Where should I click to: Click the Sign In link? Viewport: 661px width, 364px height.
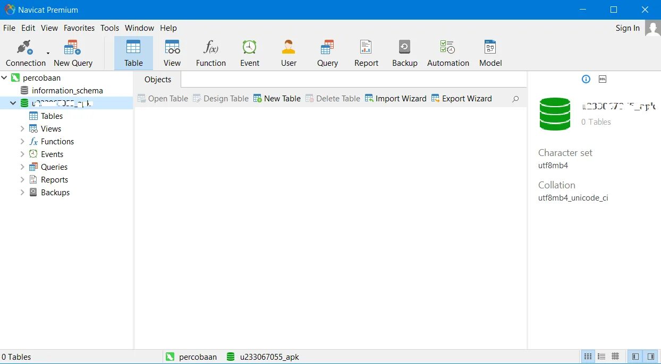[628, 28]
